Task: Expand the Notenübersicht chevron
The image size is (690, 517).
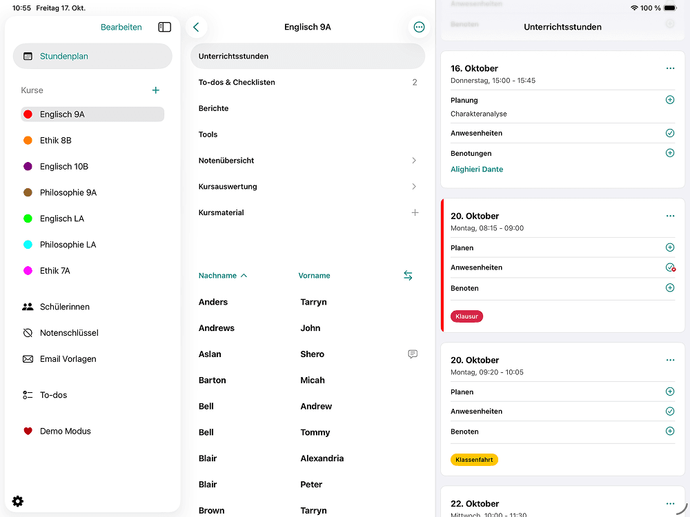Action: [x=414, y=161]
